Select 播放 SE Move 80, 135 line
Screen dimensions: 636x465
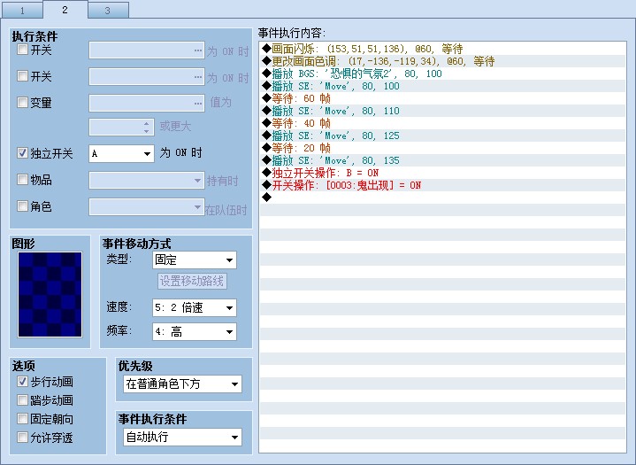click(x=442, y=160)
